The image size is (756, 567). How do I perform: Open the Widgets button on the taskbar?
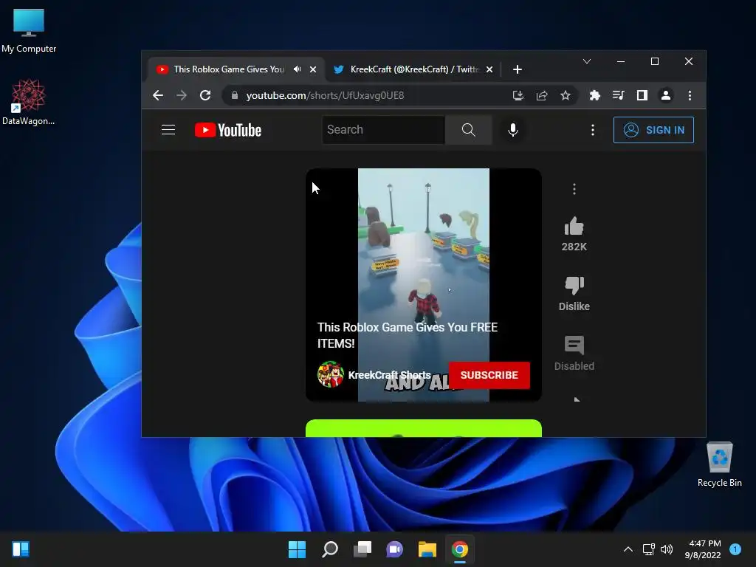click(21, 549)
